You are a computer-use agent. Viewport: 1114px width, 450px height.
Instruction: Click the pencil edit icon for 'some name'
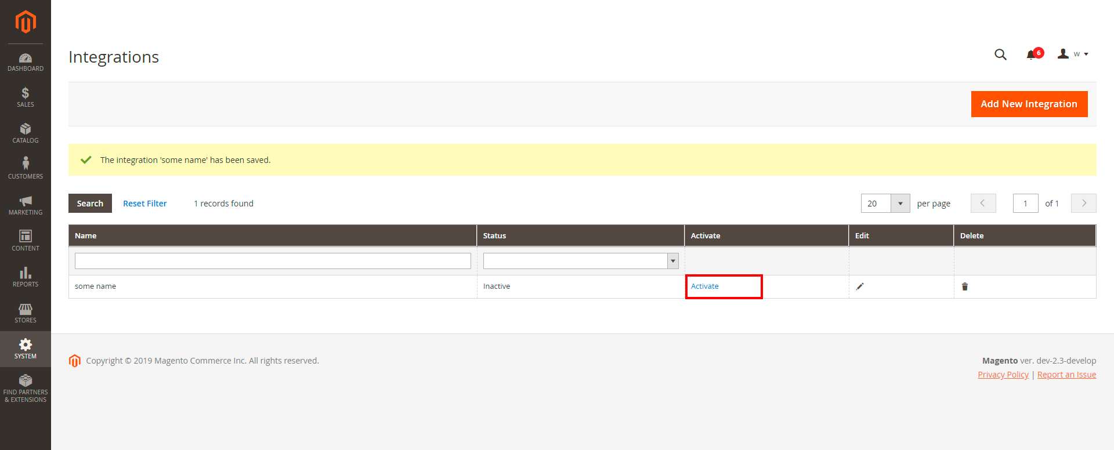point(860,286)
